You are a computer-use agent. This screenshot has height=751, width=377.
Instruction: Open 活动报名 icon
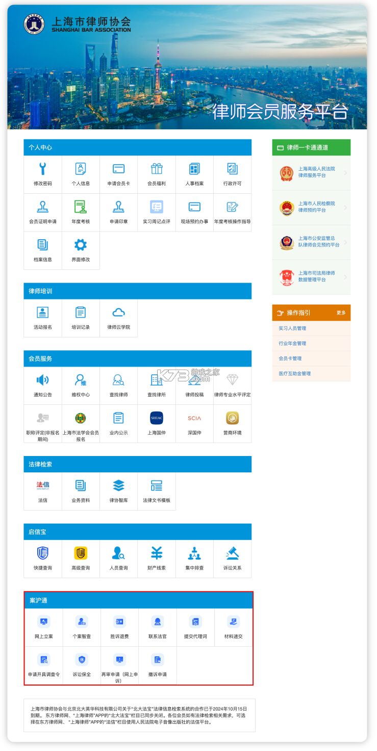(43, 312)
